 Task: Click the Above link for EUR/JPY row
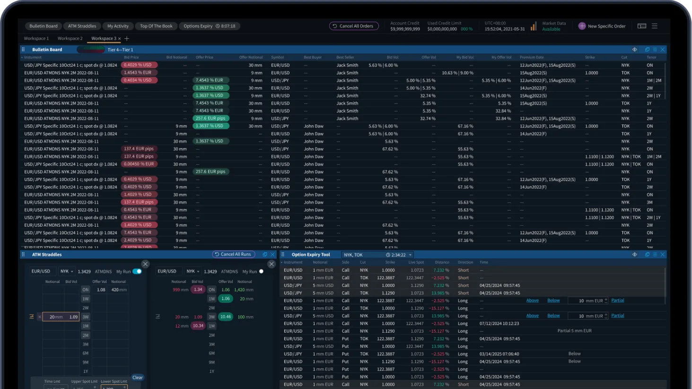point(532,300)
